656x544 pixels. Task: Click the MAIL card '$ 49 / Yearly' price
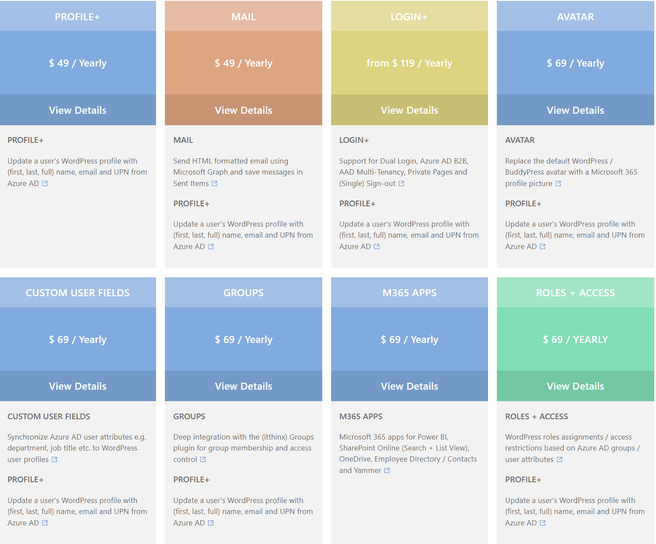(243, 63)
